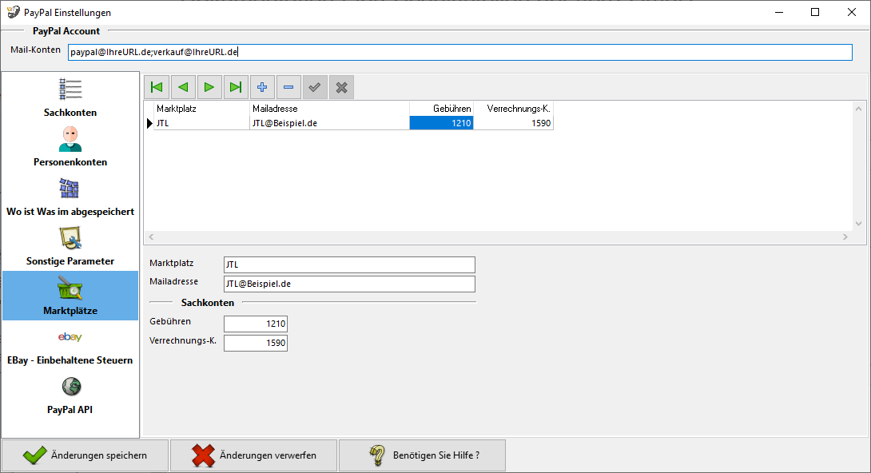Image resolution: width=871 pixels, height=473 pixels.
Task: Open the PayPal API section
Action: coord(70,395)
